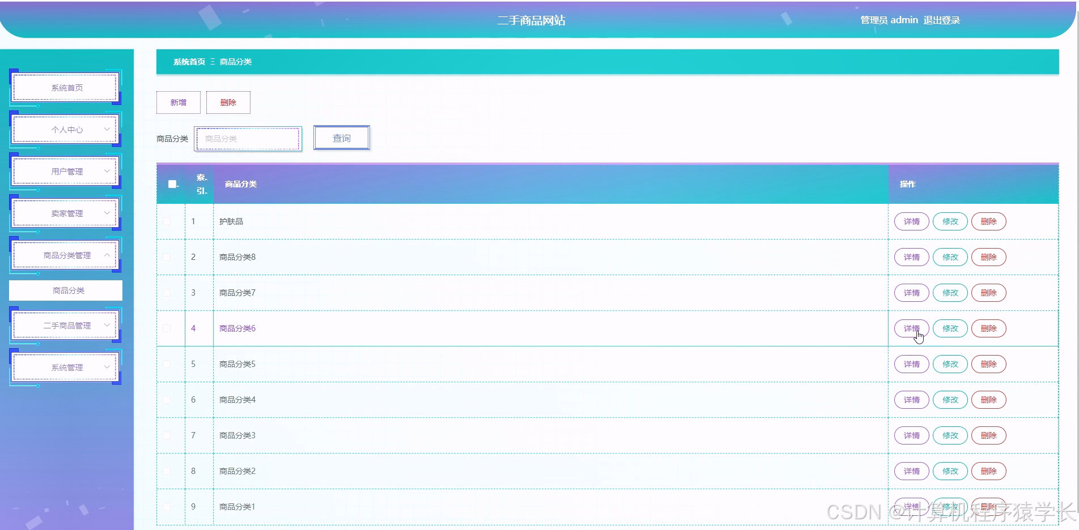Viewport: 1079px width, 530px height.
Task: Click the 管理员 admin user label
Action: click(x=889, y=20)
